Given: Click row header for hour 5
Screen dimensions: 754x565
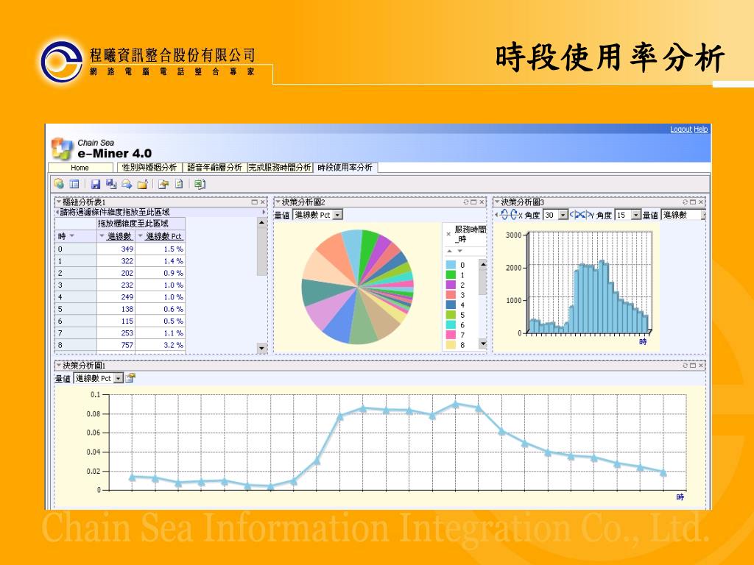Looking at the screenshot, I should tap(76, 309).
